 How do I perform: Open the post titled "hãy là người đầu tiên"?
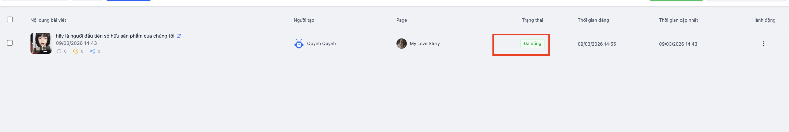click(x=115, y=36)
